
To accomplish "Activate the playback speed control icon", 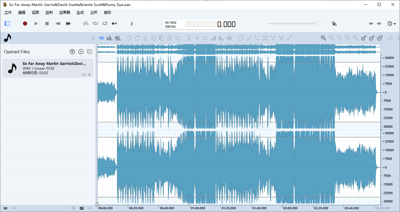I will click(x=86, y=24).
